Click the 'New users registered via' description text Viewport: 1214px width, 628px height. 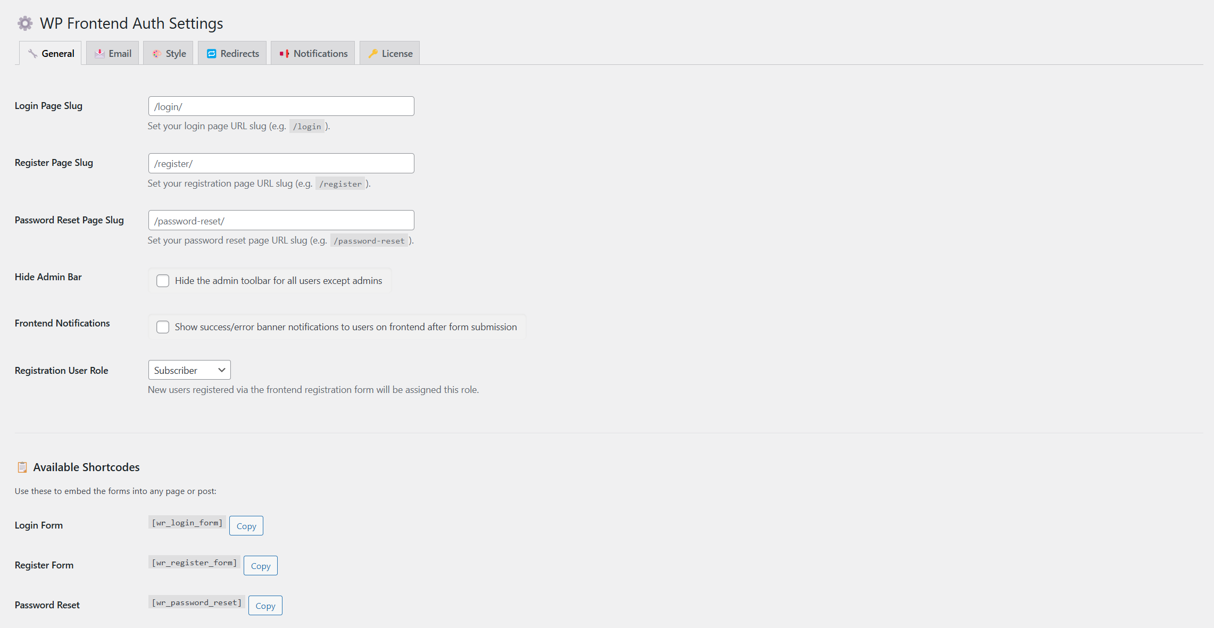point(313,390)
